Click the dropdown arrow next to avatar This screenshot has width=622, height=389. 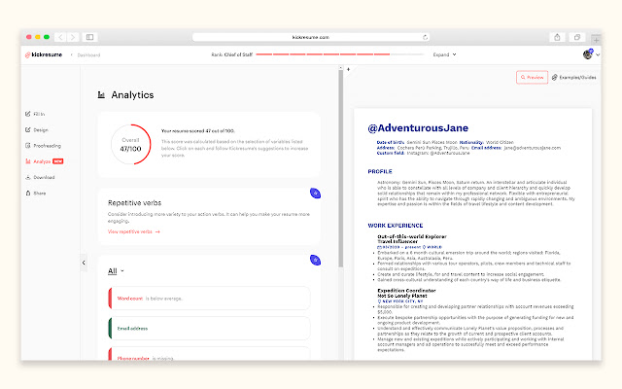click(x=598, y=54)
